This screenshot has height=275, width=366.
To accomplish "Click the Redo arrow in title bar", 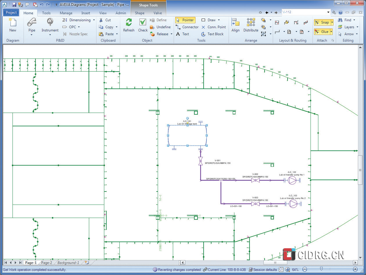I will (48, 4).
